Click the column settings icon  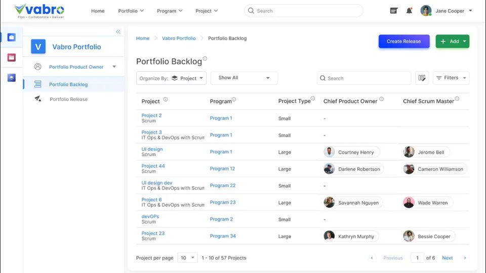422,78
